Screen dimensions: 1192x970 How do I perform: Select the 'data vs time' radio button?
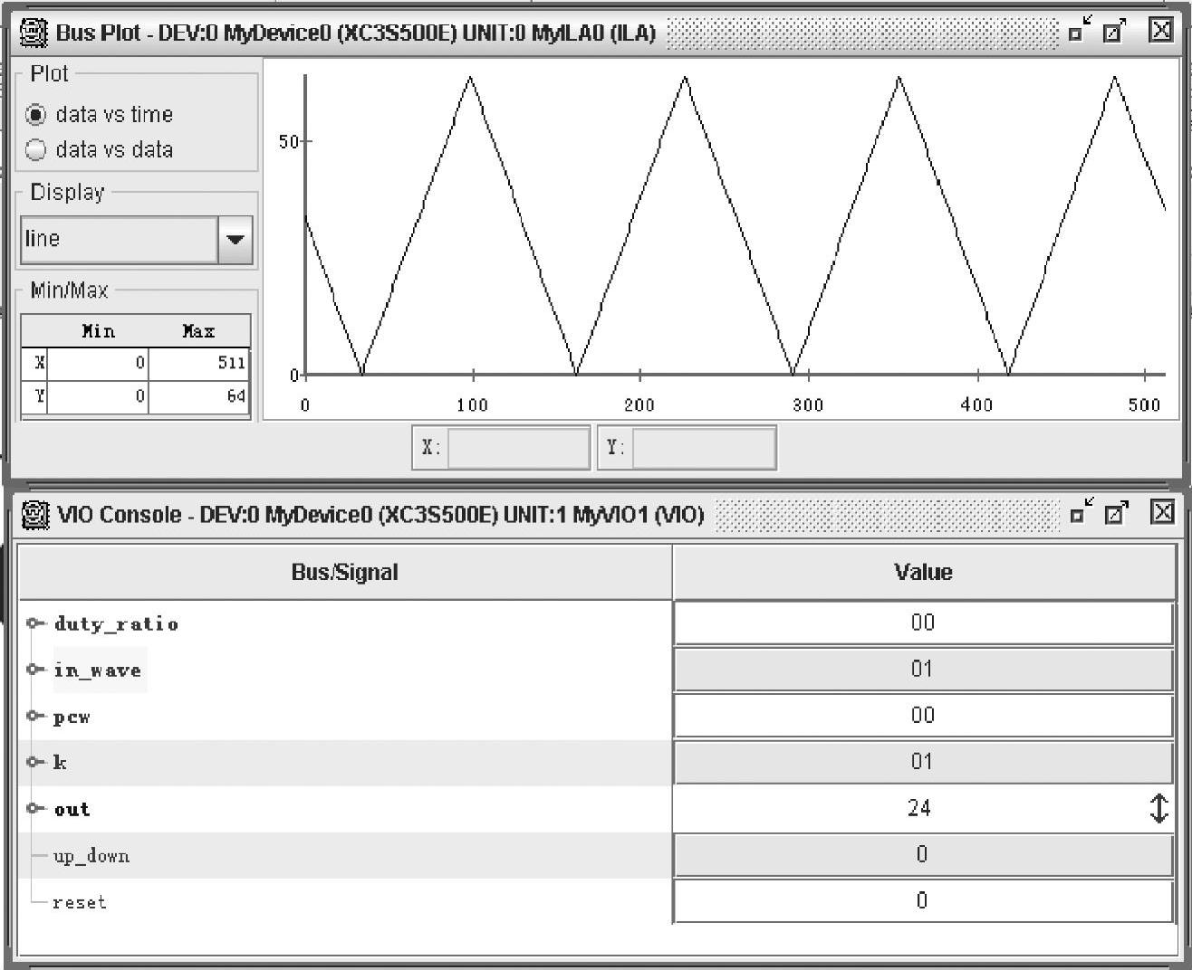click(36, 115)
